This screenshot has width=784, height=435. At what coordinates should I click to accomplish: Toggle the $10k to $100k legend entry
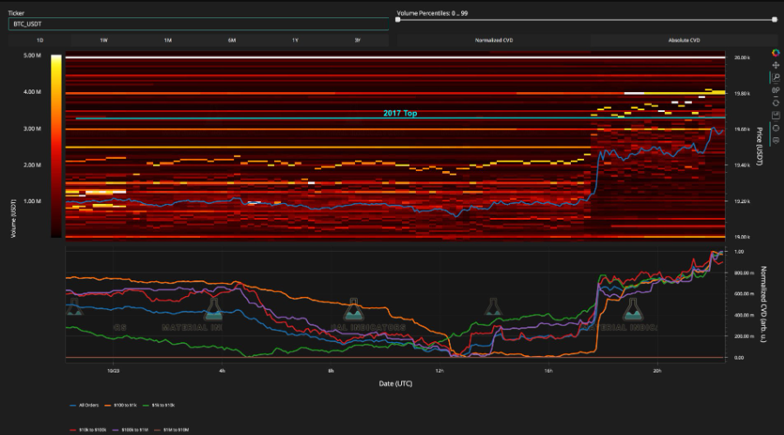tap(88, 430)
